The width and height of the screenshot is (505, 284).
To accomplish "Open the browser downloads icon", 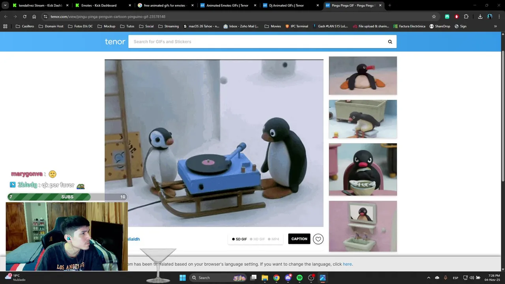I will pyautogui.click(x=480, y=17).
